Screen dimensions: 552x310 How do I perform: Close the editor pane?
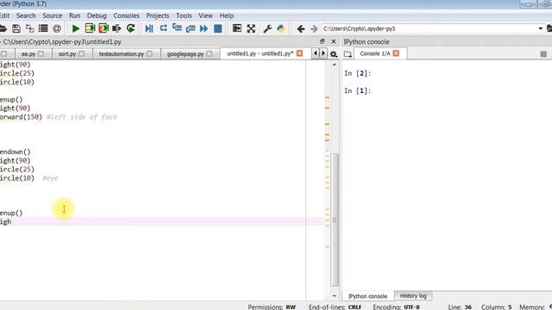pyautogui.click(x=334, y=41)
